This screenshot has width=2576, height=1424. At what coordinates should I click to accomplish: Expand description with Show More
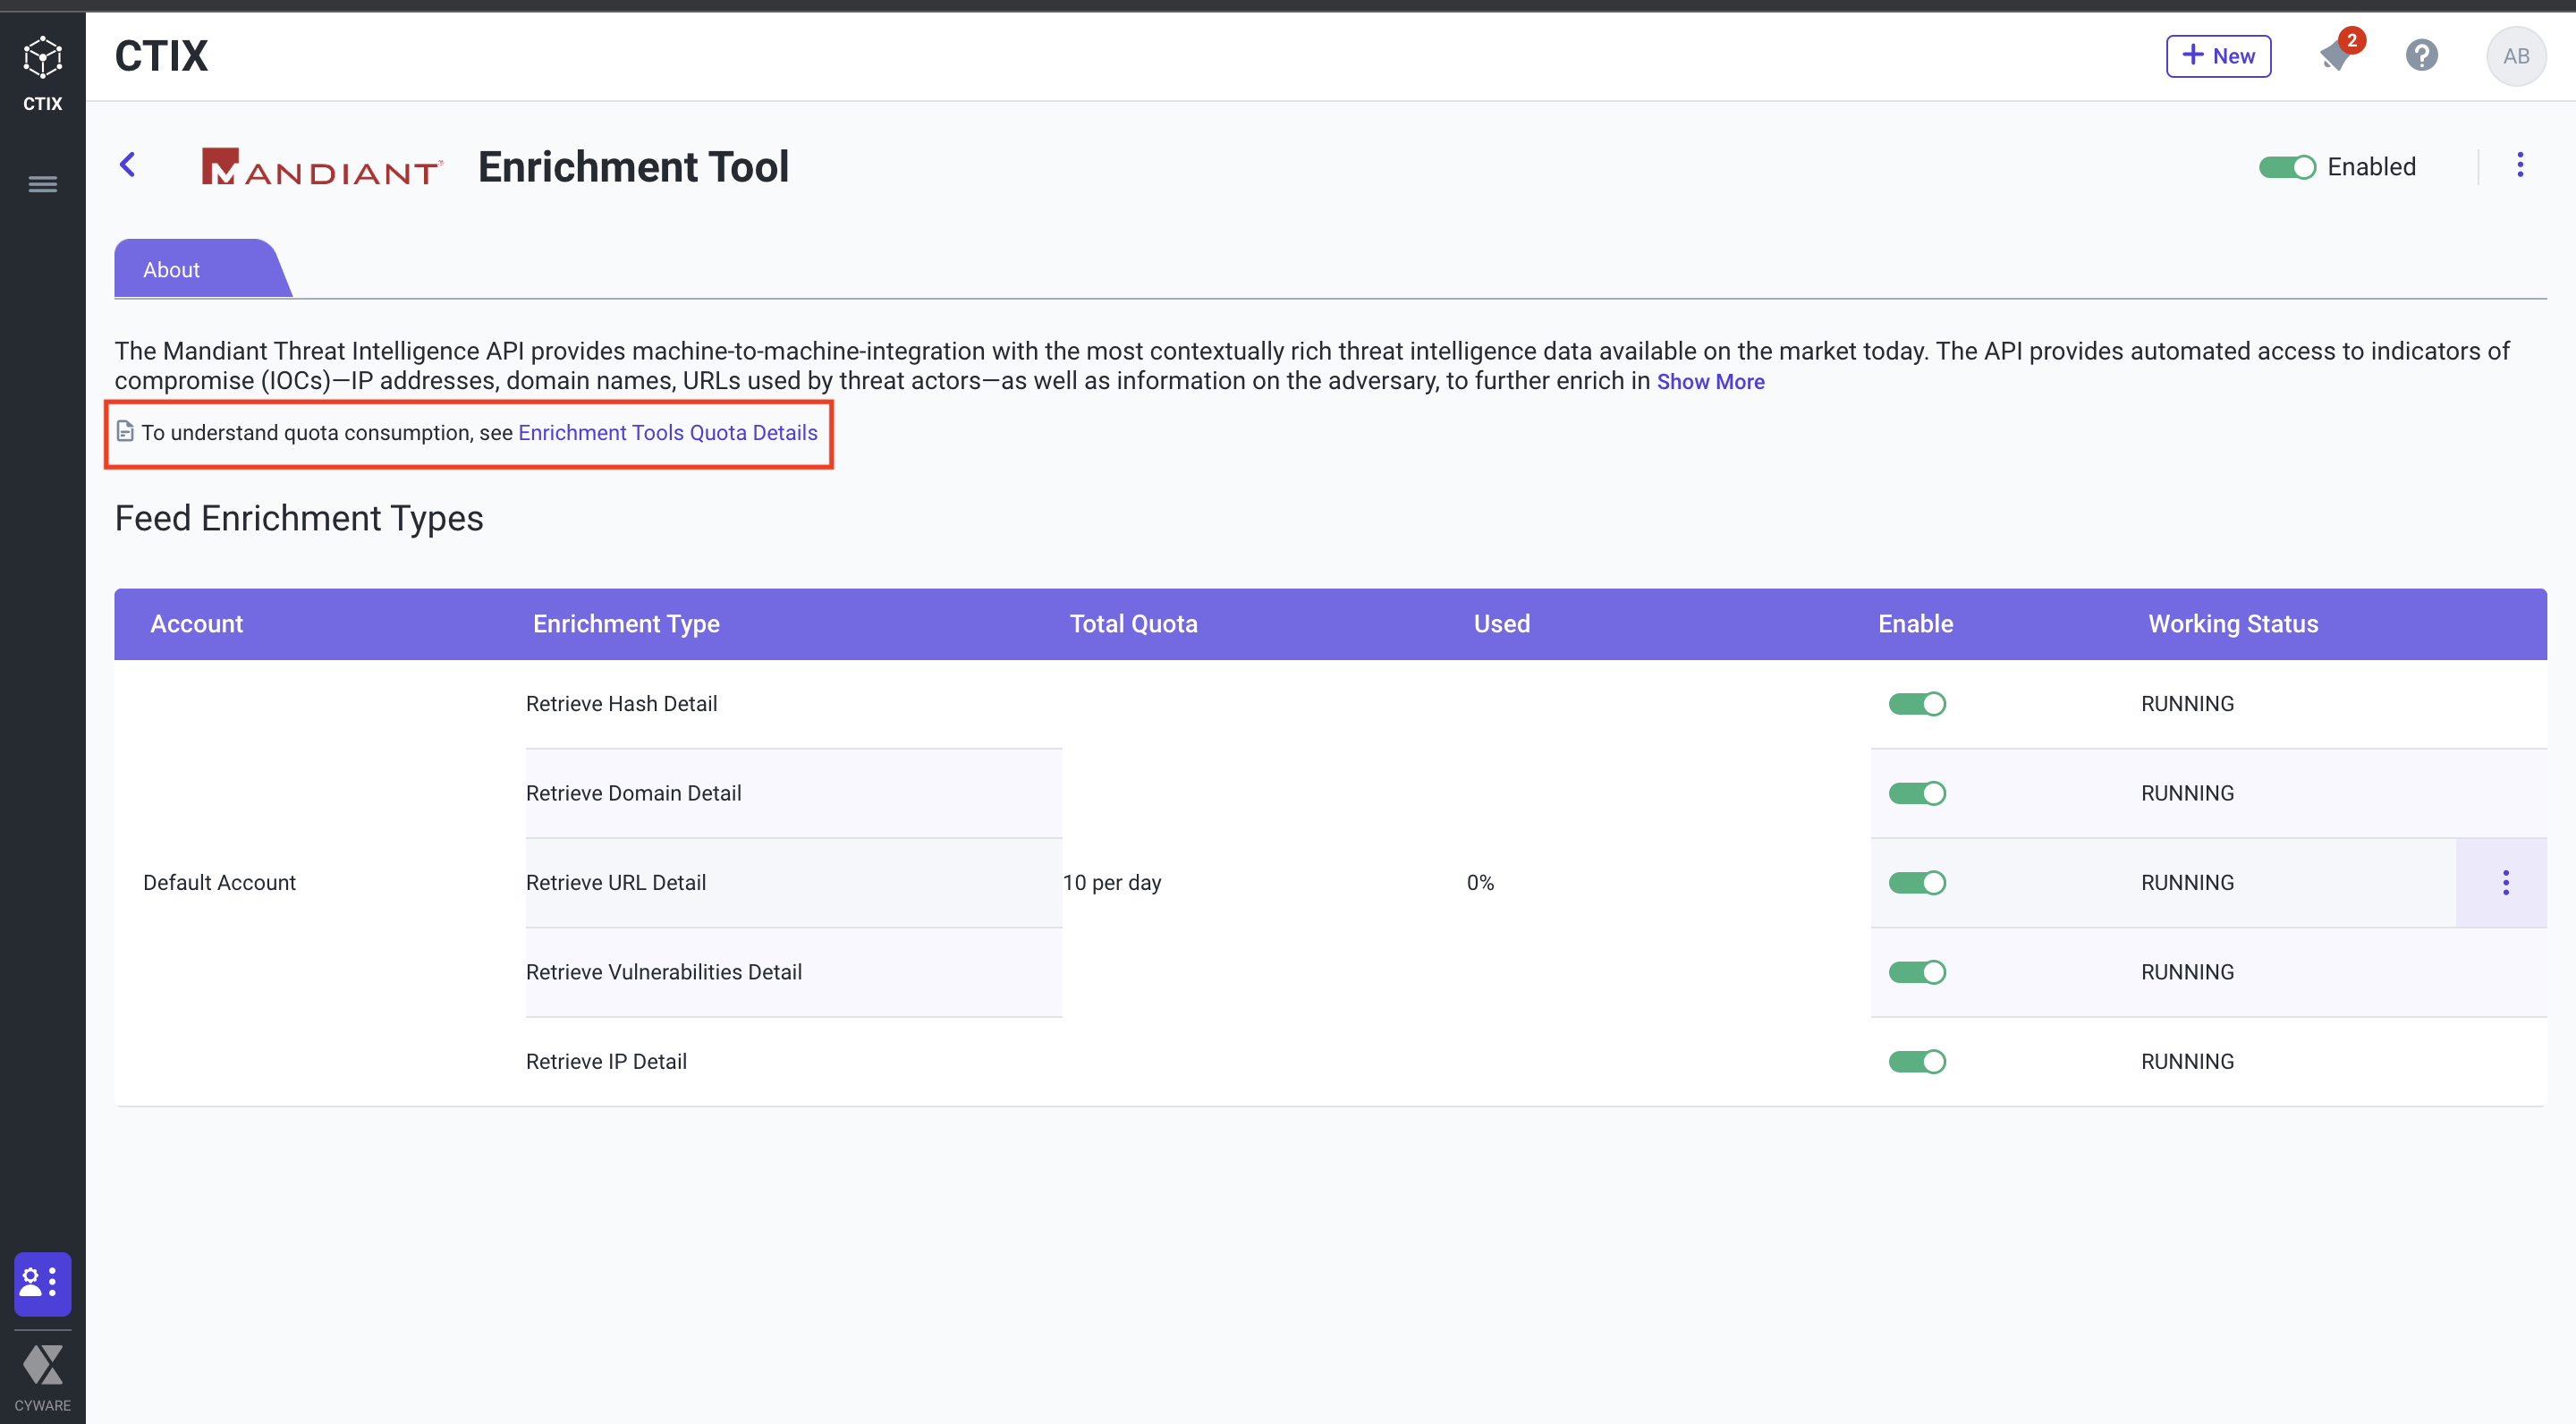tap(1710, 382)
